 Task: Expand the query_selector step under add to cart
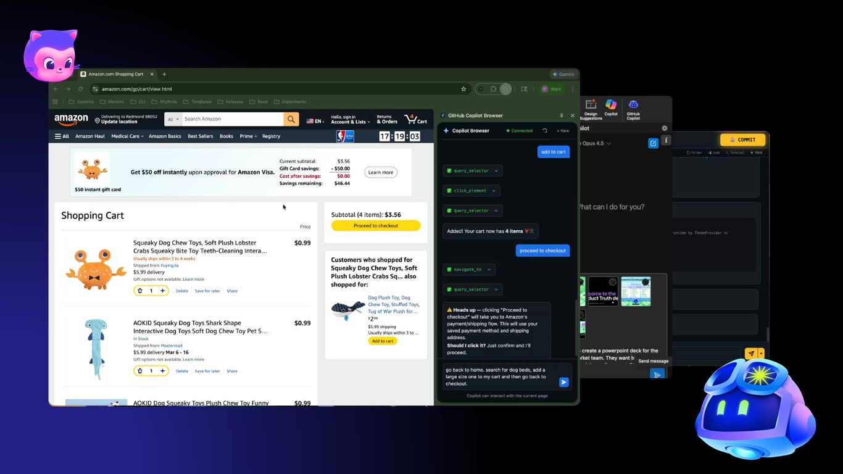(x=472, y=171)
